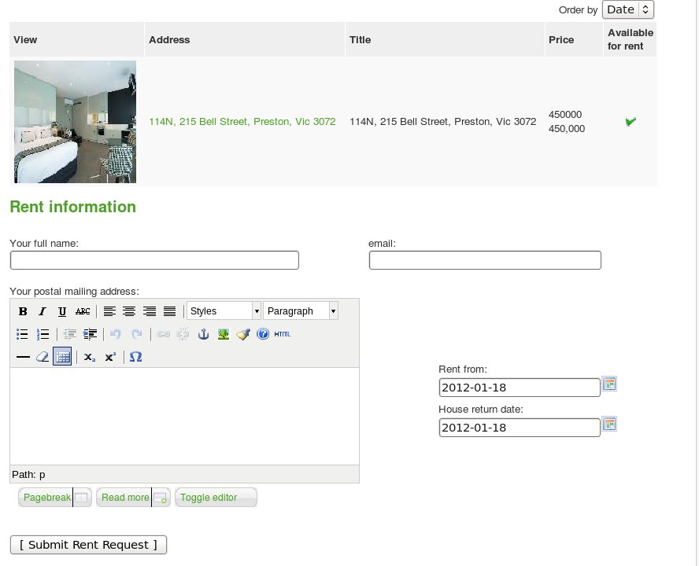
Task: Click the Rent from date field
Action: coord(520,388)
